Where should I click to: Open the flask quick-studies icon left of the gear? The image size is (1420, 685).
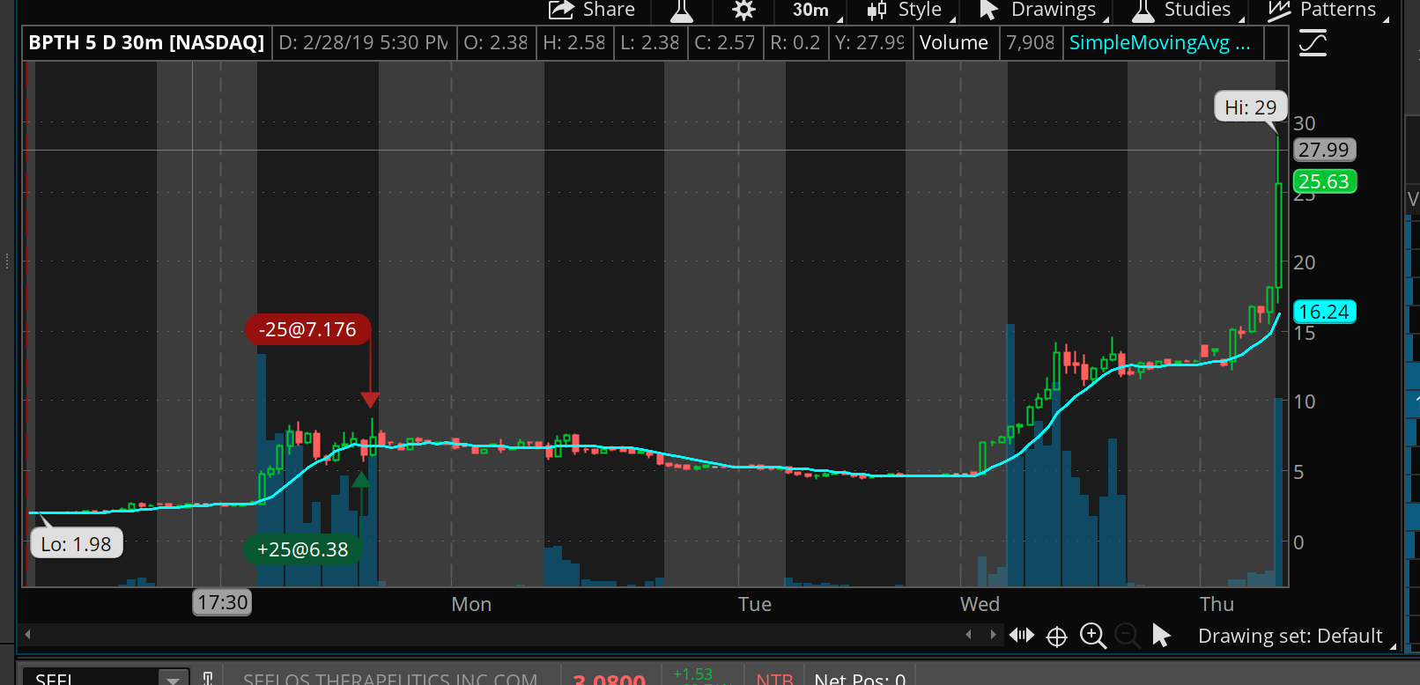pos(682,10)
